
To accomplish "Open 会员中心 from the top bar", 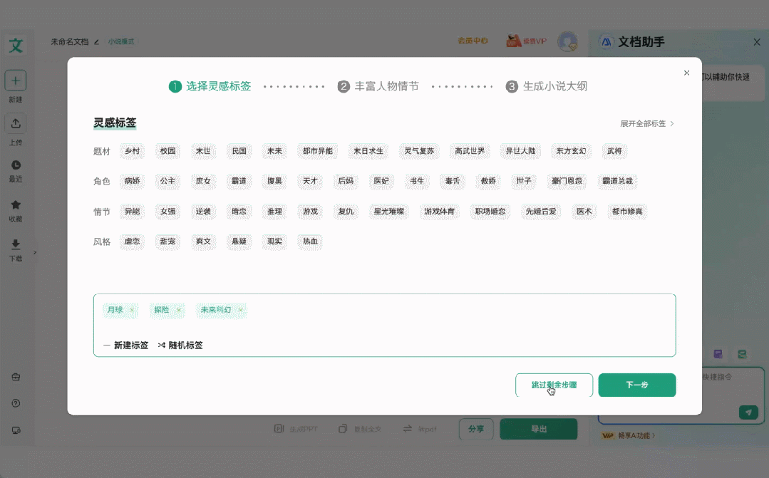I will 473,41.
